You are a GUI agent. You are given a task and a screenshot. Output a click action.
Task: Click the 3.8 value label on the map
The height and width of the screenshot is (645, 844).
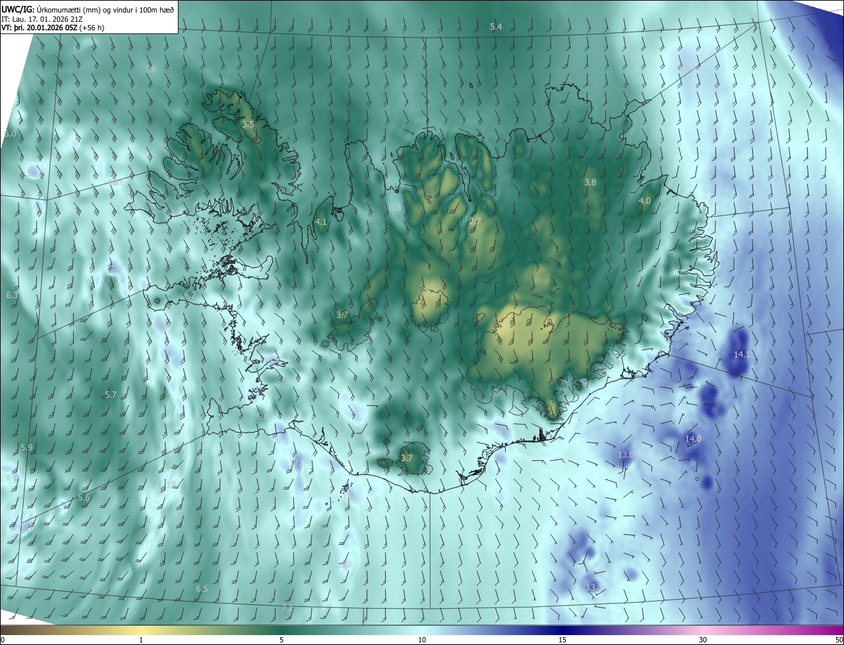click(590, 182)
